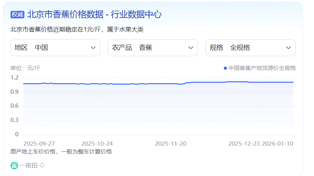Toggle the 中国香蕉产地货源价全规格 legend entry
This screenshot has height=176, width=314.
(260, 68)
